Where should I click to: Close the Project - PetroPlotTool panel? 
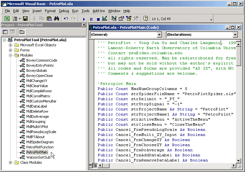84,25
